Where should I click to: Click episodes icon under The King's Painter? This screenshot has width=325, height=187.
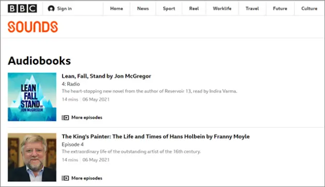(x=66, y=178)
